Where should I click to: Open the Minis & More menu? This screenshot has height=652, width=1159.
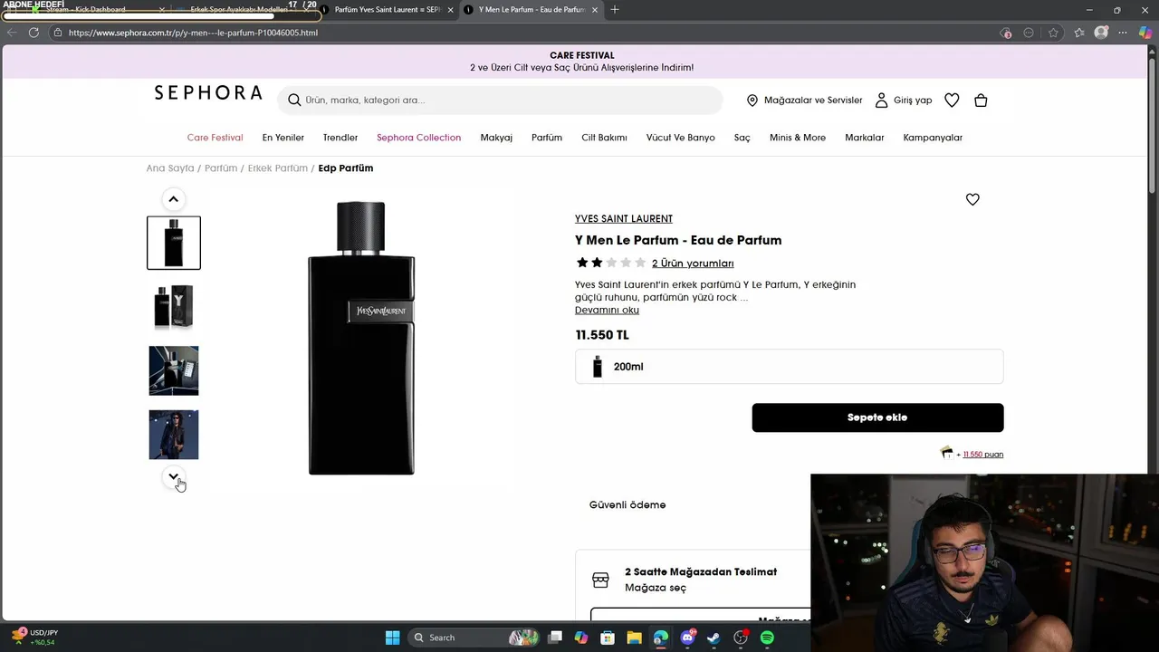[798, 138]
